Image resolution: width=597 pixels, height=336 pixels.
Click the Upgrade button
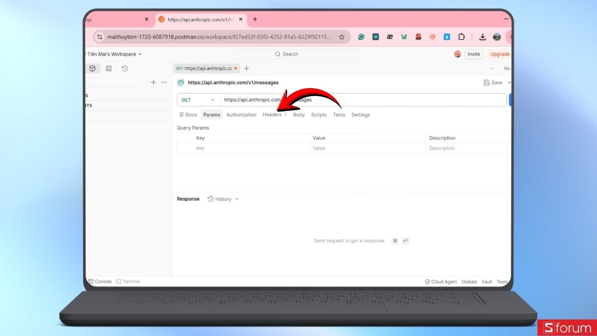point(499,54)
